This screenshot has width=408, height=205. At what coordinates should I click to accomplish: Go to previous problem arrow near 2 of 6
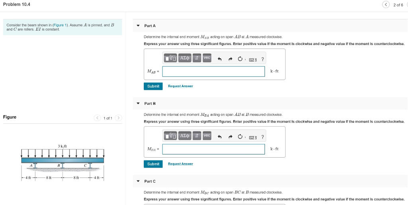tap(386, 5)
